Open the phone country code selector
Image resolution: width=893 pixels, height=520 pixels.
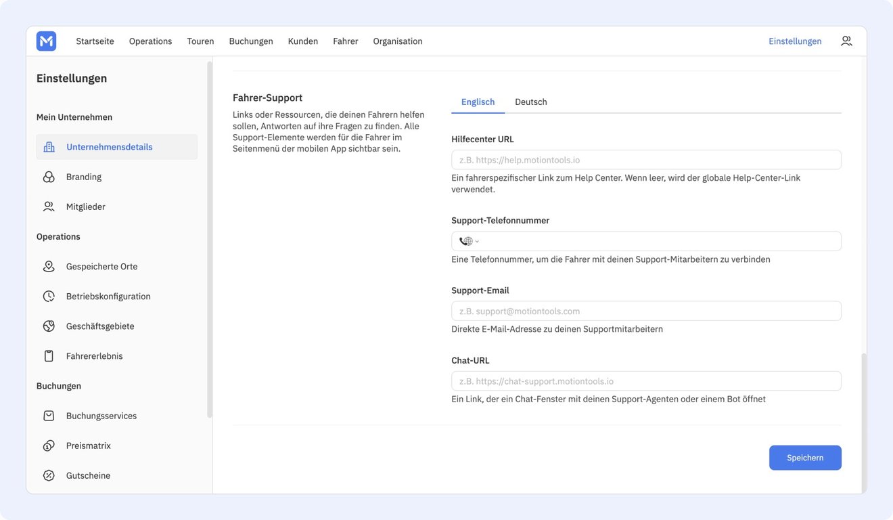coord(469,241)
